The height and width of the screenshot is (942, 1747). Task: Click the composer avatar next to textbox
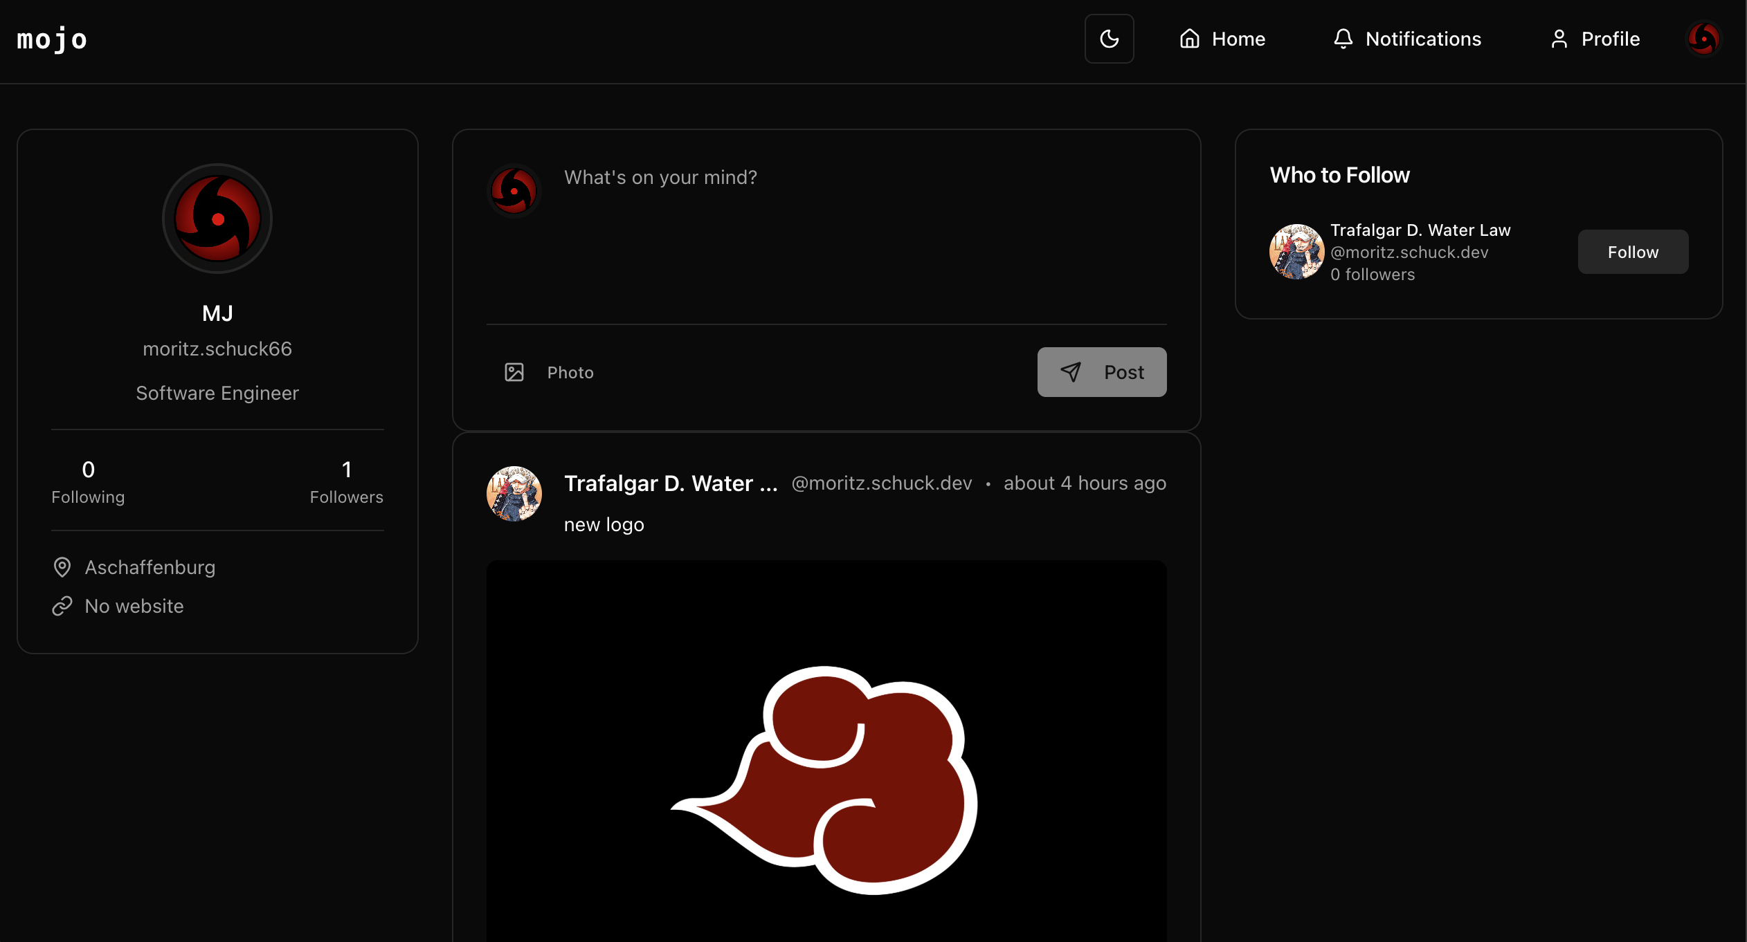pos(514,191)
